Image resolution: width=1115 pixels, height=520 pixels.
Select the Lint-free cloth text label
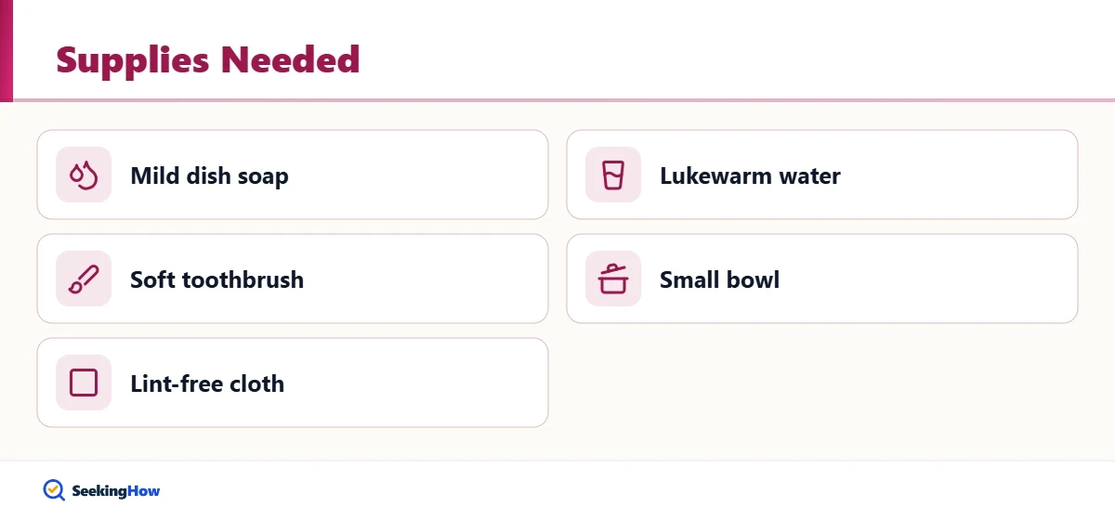(x=207, y=383)
